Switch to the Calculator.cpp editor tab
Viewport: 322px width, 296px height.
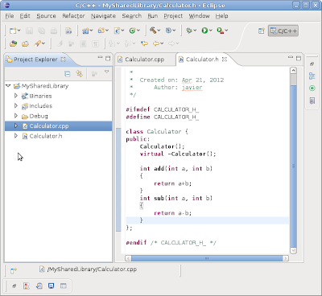pyautogui.click(x=144, y=60)
